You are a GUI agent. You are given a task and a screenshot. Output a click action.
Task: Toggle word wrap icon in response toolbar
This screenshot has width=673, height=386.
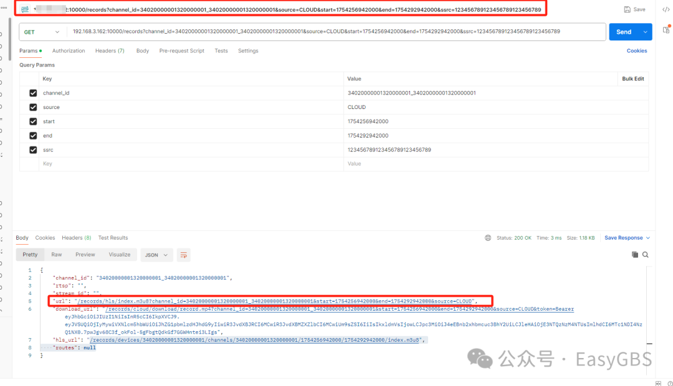tap(184, 255)
